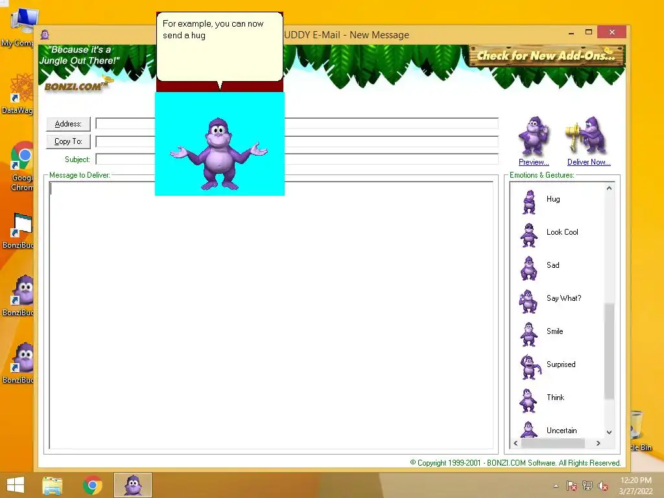
Task: Click the BonziBuddy title bar icon
Action: (45, 35)
